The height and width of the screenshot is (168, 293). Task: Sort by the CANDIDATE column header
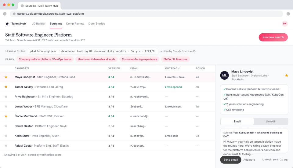(x=22, y=68)
